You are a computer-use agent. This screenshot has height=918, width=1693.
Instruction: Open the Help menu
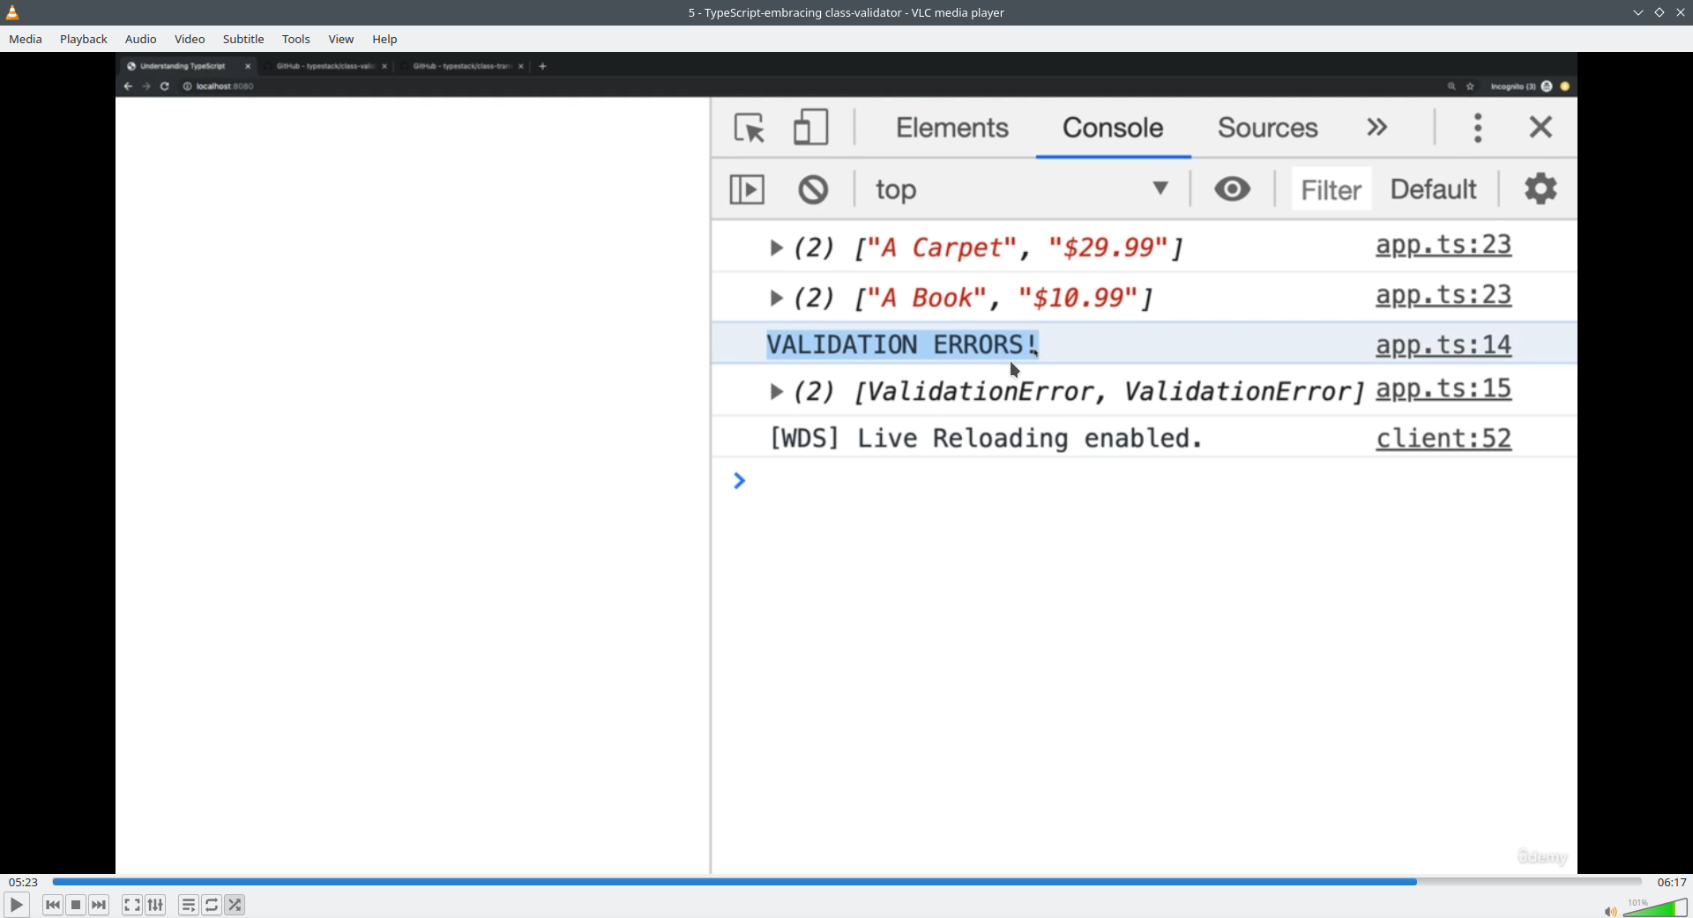(x=385, y=40)
